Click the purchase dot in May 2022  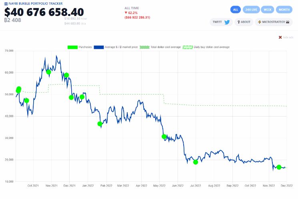(164, 137)
